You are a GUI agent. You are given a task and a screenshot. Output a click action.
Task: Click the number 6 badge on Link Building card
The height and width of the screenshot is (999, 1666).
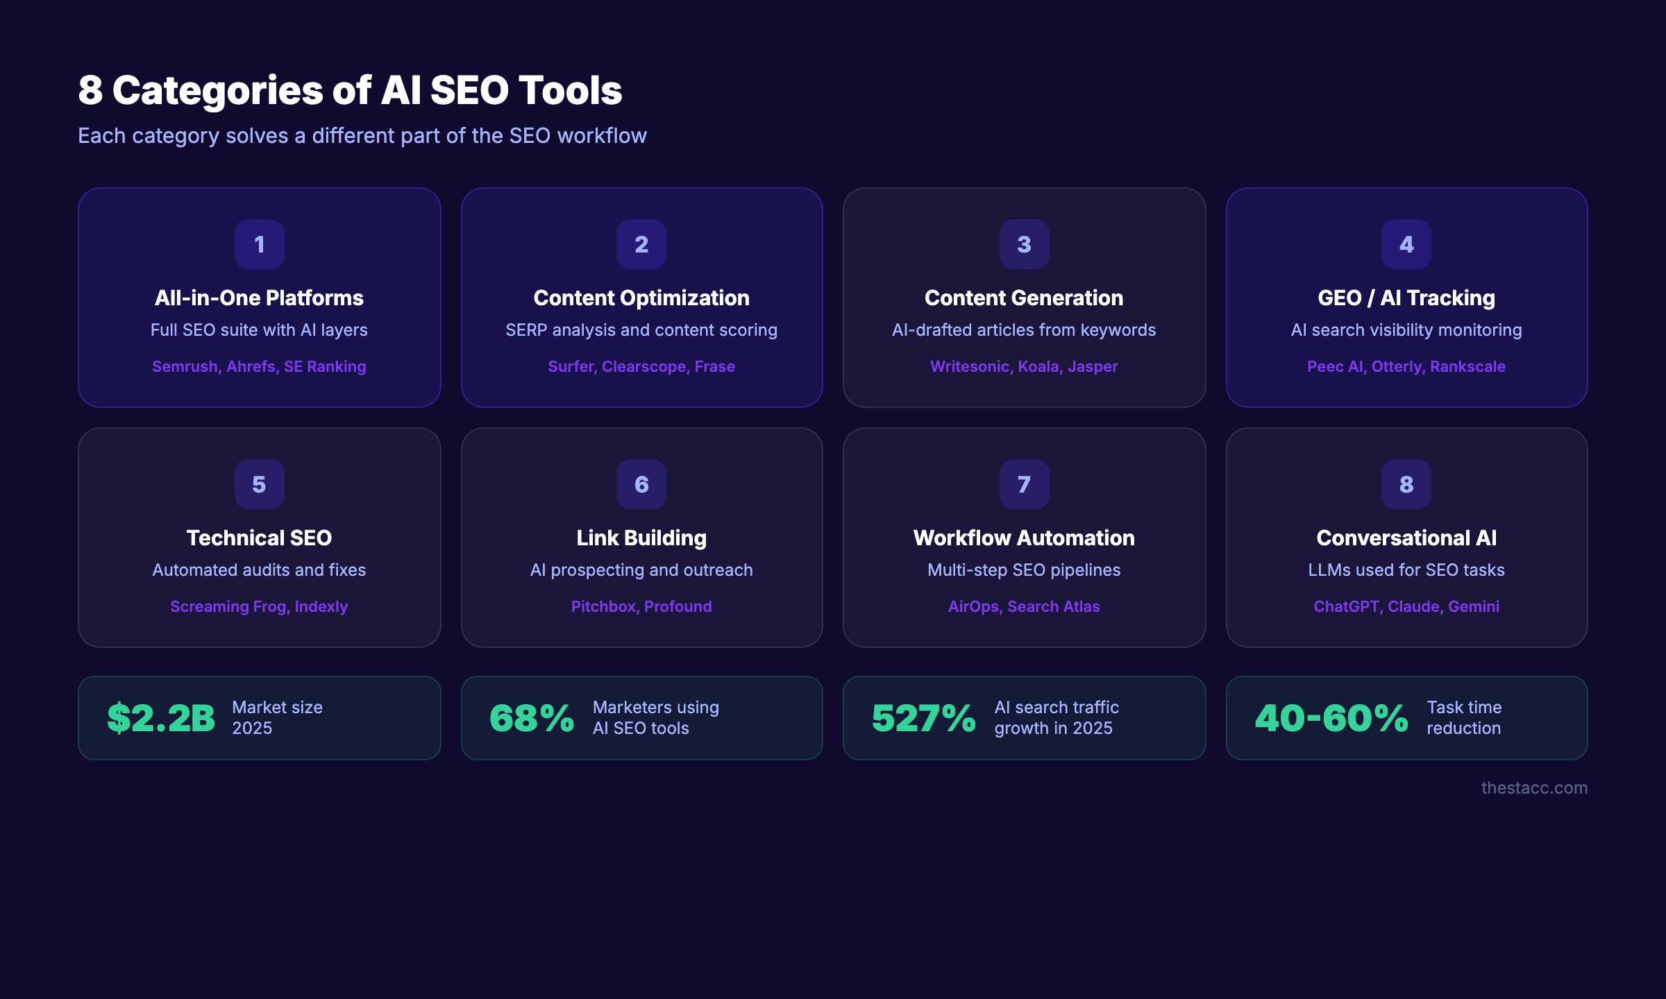(641, 484)
